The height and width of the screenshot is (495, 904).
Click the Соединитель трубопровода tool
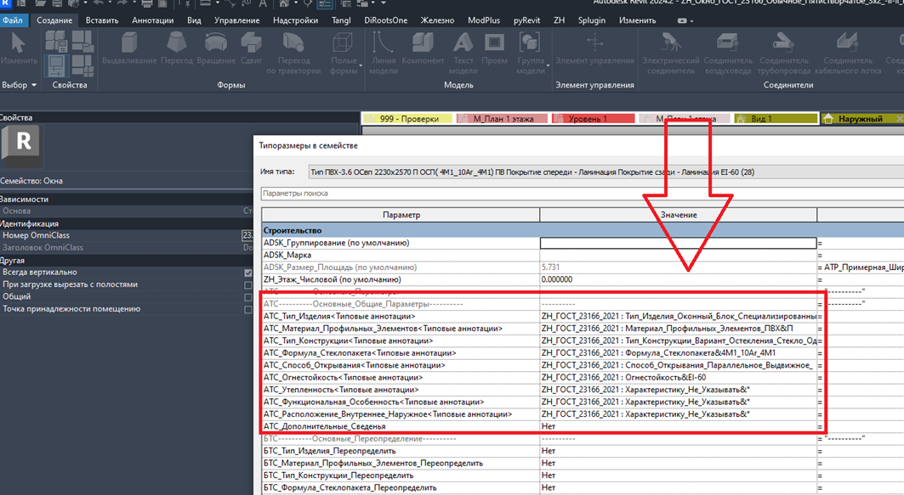click(784, 53)
